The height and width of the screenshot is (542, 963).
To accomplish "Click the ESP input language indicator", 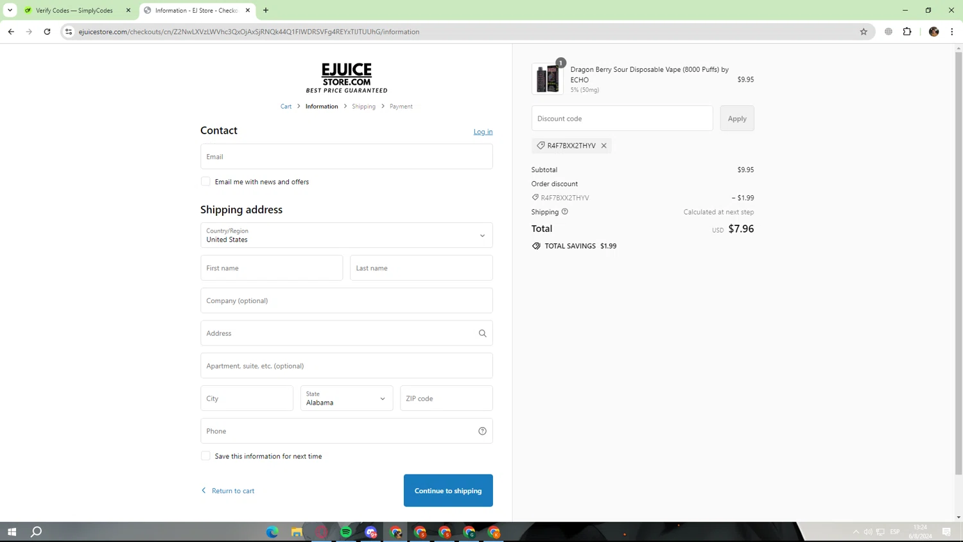I will coord(895,532).
